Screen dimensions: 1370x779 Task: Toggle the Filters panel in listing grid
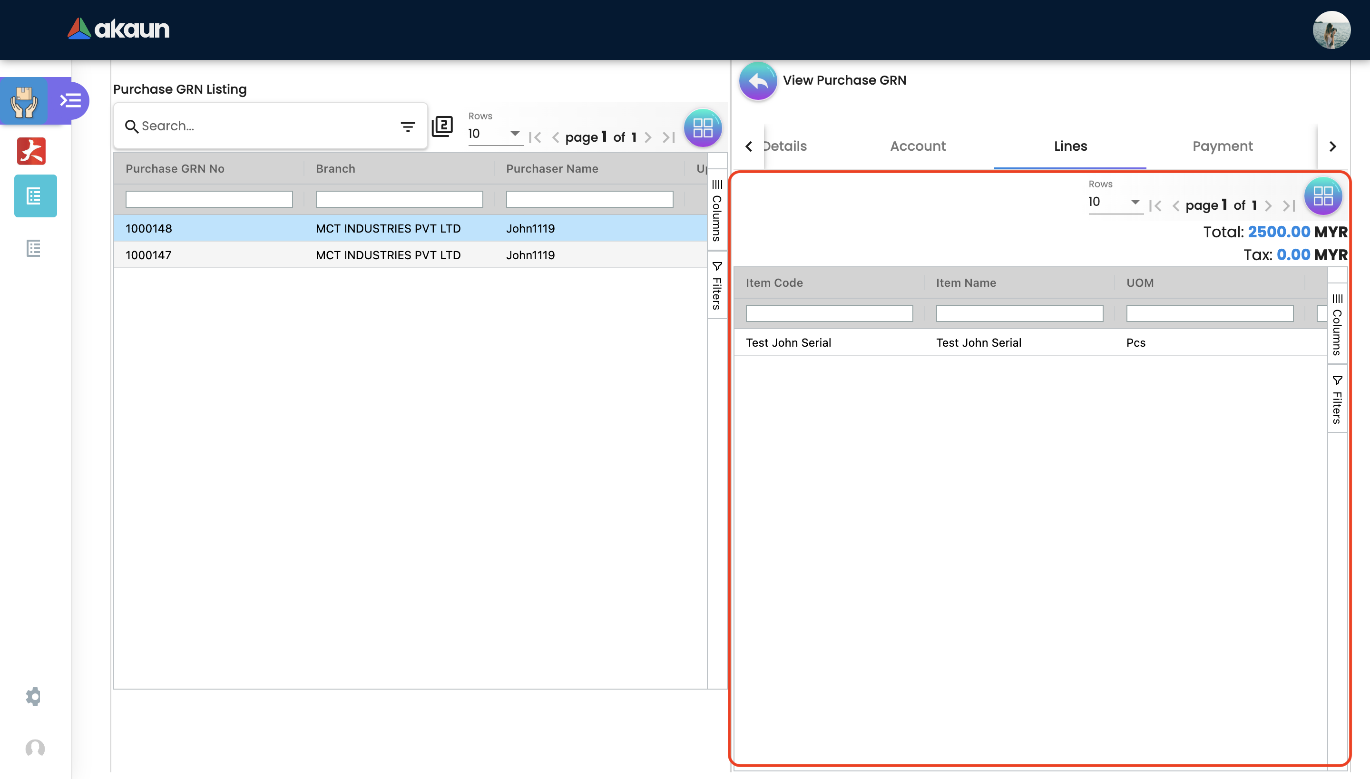pos(717,286)
